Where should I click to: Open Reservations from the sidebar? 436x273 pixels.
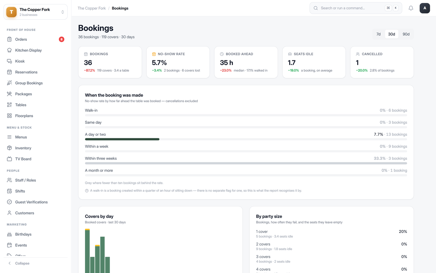36,72
